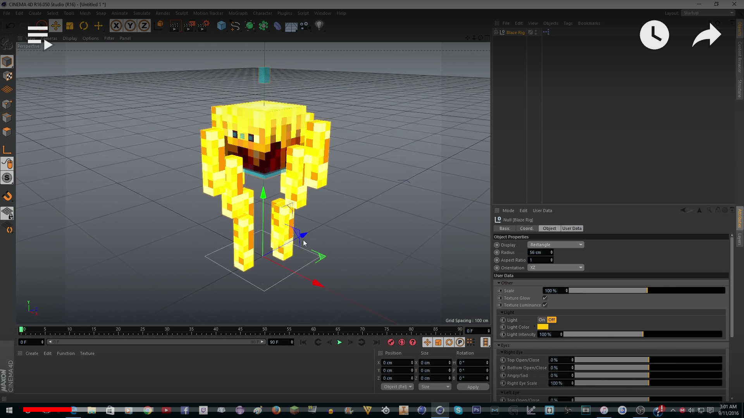The width and height of the screenshot is (744, 418).
Task: Select the Rotate tool
Action: point(84,26)
